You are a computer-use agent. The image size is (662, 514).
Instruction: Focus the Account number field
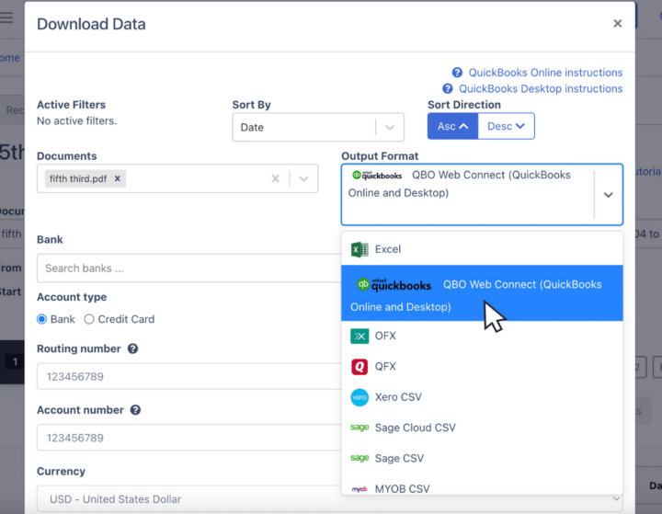pos(188,438)
